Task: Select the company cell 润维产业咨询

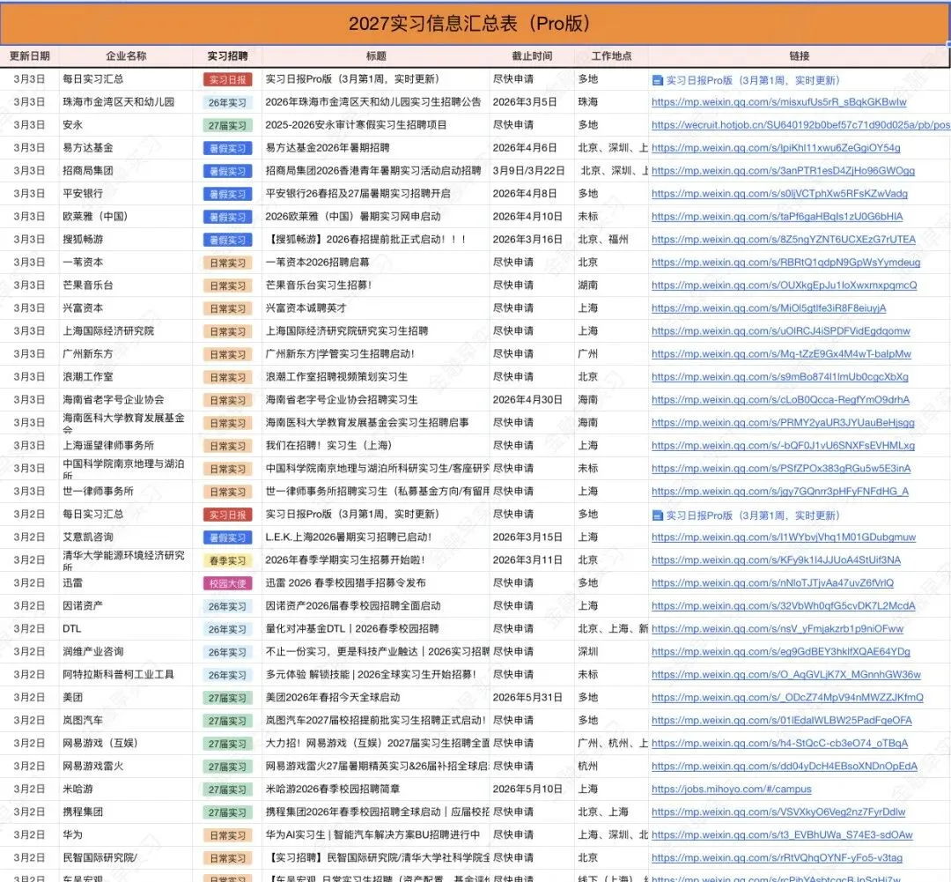Action: tap(126, 651)
